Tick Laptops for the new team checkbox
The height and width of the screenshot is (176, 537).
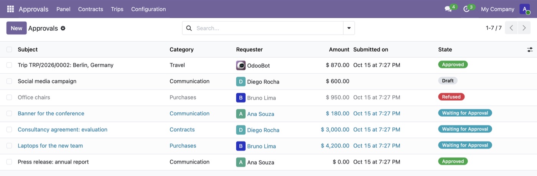click(x=9, y=145)
